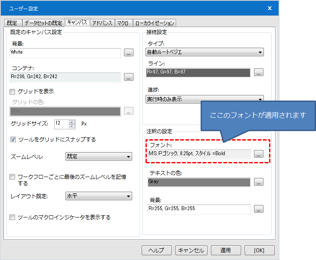Image resolution: width=316 pixels, height=260 pixels.
Task: Click the 適用 button
Action: tap(226, 250)
